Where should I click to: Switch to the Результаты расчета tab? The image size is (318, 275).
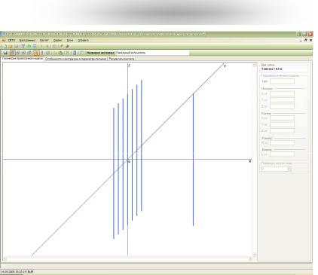pos(121,59)
